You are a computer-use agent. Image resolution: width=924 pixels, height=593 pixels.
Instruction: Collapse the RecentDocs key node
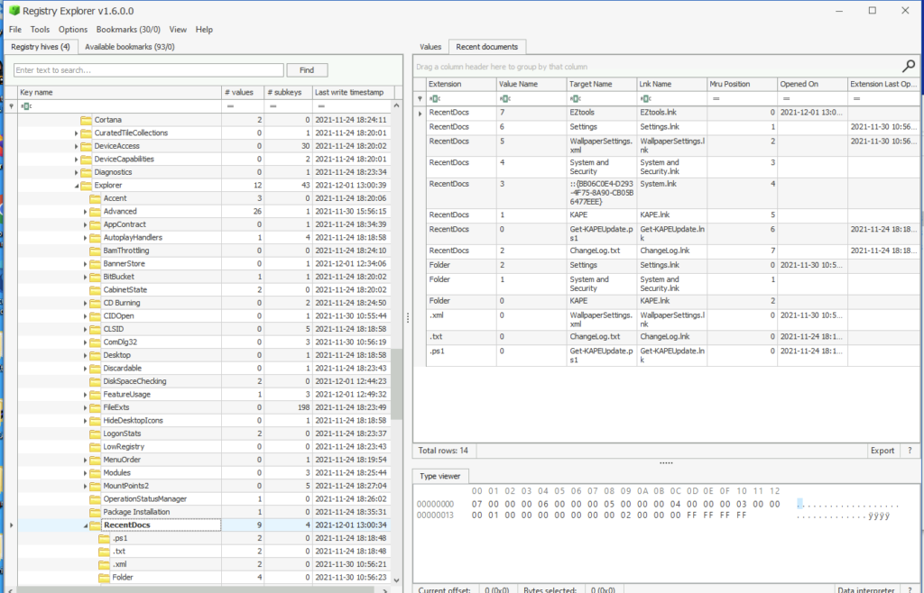[x=86, y=526]
